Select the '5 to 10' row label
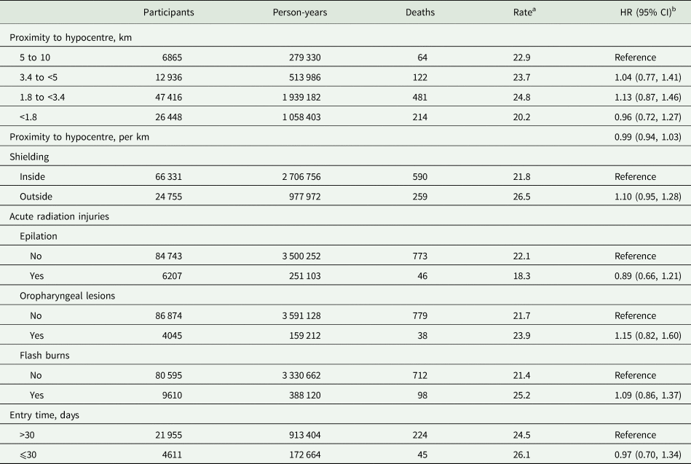The width and height of the screenshot is (691, 464). (37, 58)
